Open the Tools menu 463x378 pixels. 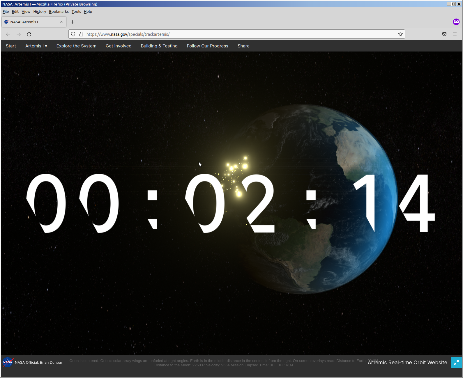point(76,12)
